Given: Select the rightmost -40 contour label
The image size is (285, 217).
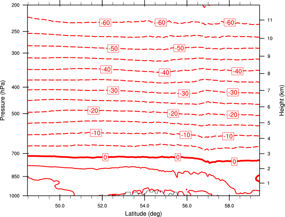Looking at the screenshot, I should 237,71.
